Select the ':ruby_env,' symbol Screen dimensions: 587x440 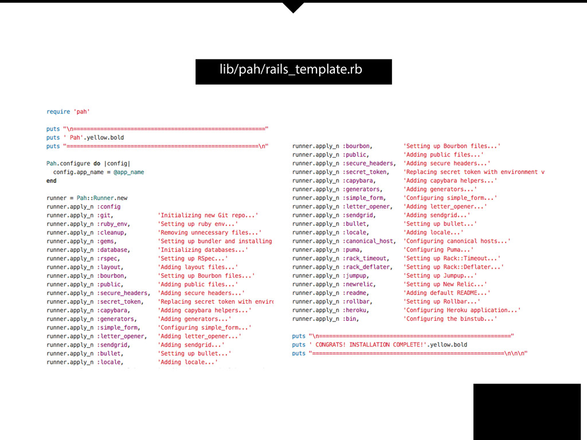tap(114, 224)
